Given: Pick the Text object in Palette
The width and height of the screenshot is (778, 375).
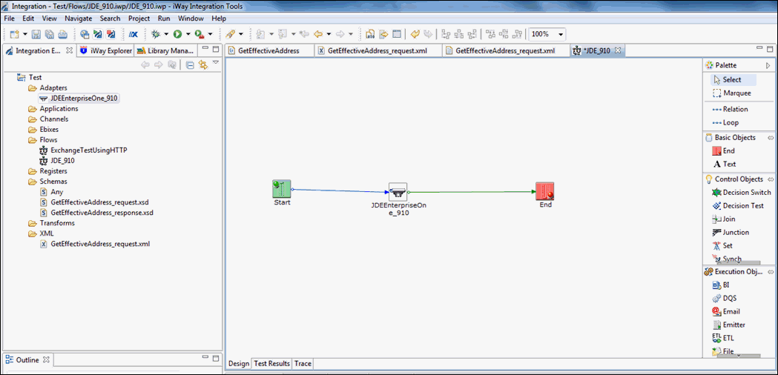Looking at the screenshot, I should [724, 165].
